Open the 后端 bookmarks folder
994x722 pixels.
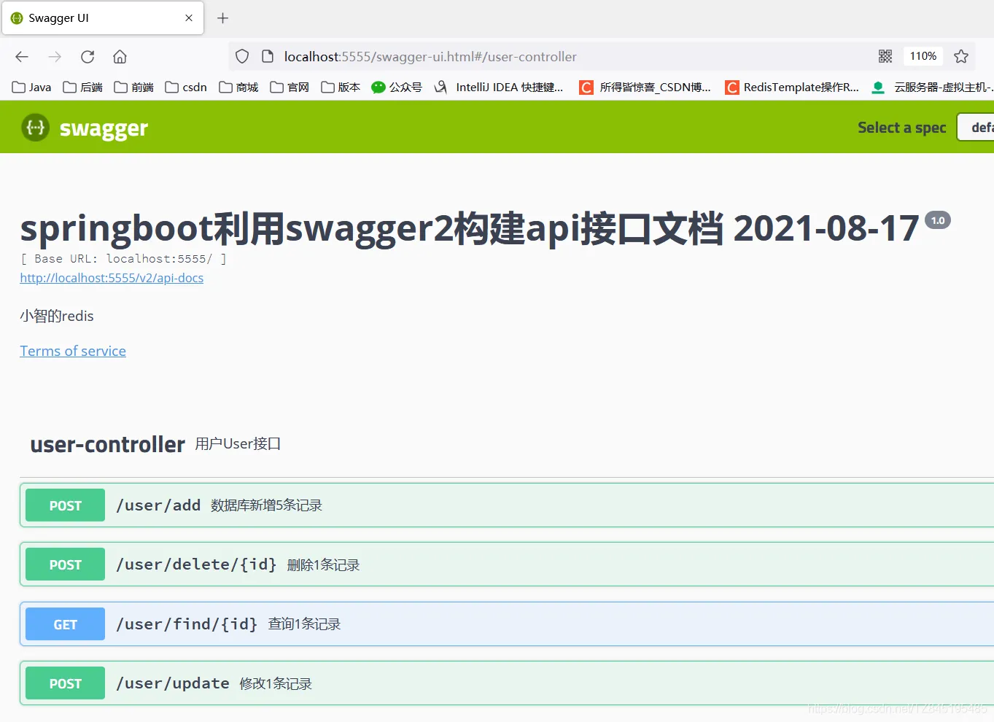(83, 88)
